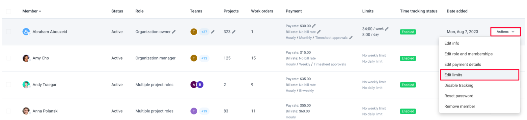
Task: Edit Abraham's projects count pencil icon
Action: 234,32
